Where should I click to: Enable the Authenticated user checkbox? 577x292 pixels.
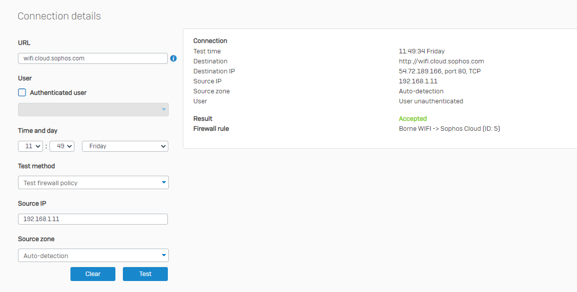(x=22, y=92)
